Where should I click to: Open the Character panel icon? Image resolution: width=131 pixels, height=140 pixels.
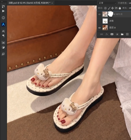click(x=3, y=31)
